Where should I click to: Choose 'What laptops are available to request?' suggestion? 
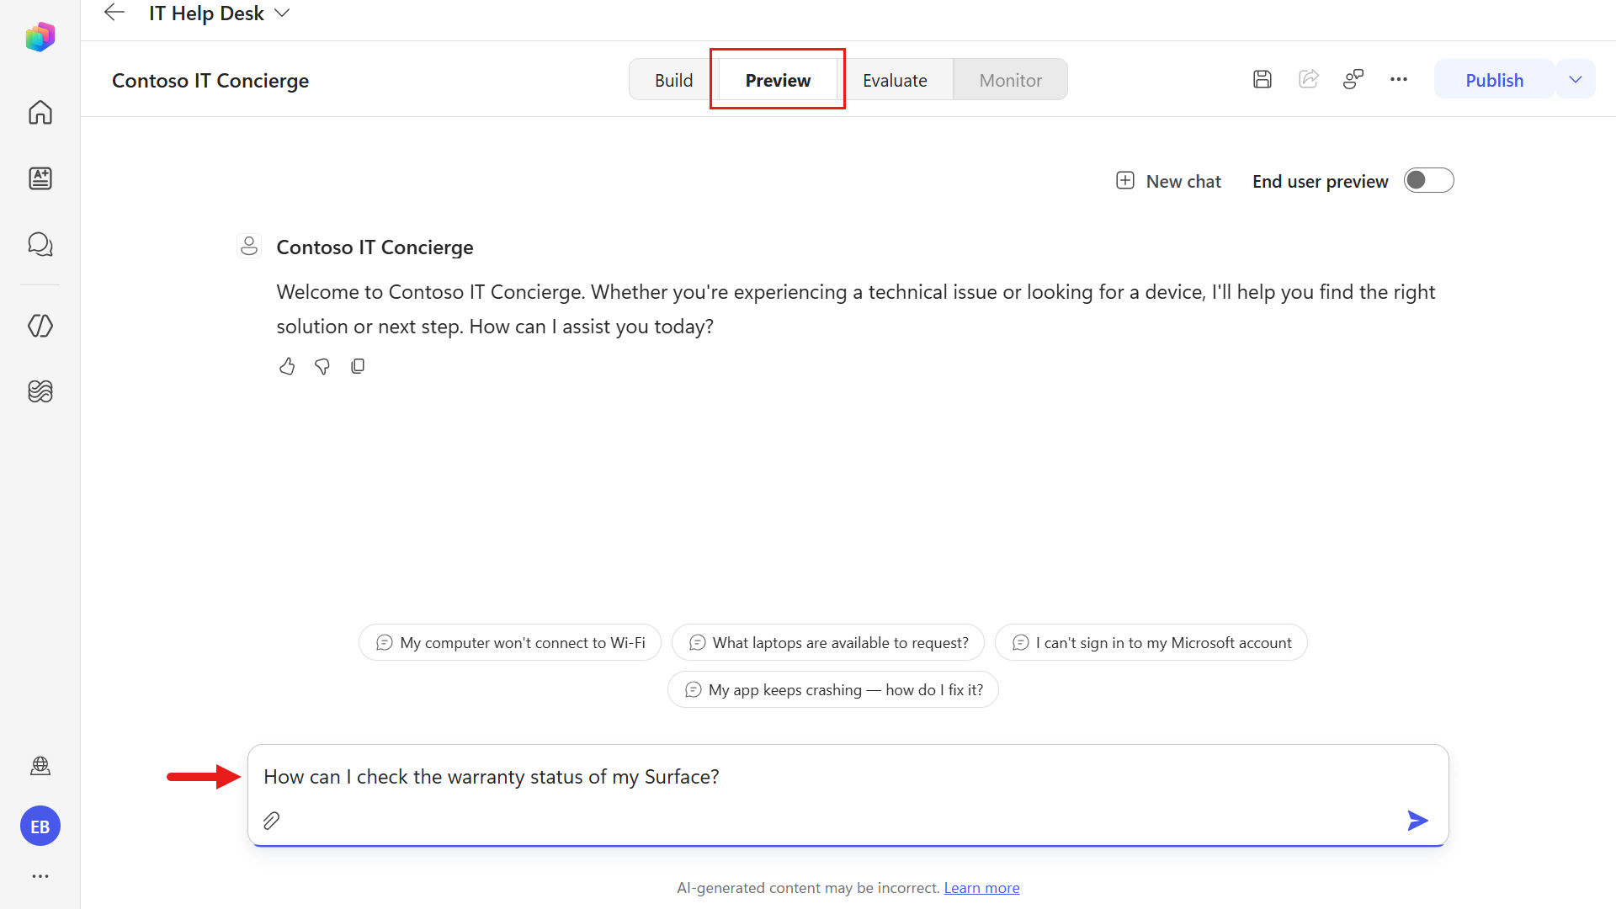coord(828,642)
